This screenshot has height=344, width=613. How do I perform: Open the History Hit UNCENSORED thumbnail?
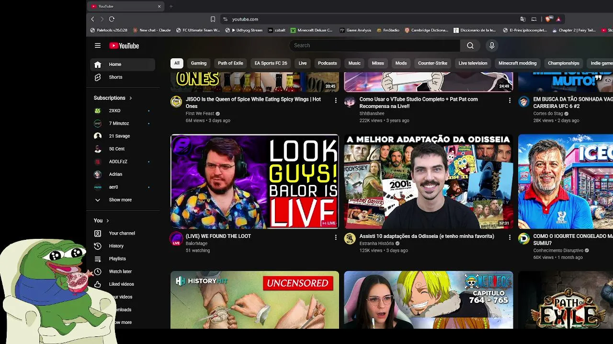point(255,300)
